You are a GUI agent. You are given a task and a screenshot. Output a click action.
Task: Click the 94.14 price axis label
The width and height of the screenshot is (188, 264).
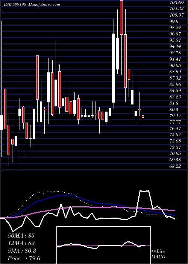(x=175, y=46)
